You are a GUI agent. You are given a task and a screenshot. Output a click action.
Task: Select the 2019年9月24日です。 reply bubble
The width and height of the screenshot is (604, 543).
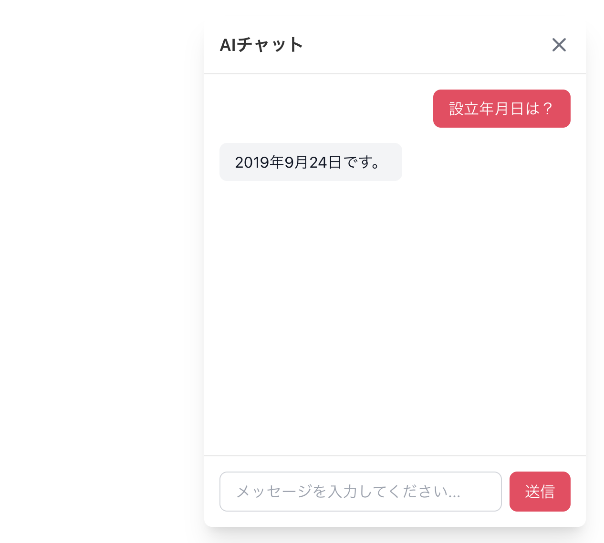pyautogui.click(x=311, y=162)
